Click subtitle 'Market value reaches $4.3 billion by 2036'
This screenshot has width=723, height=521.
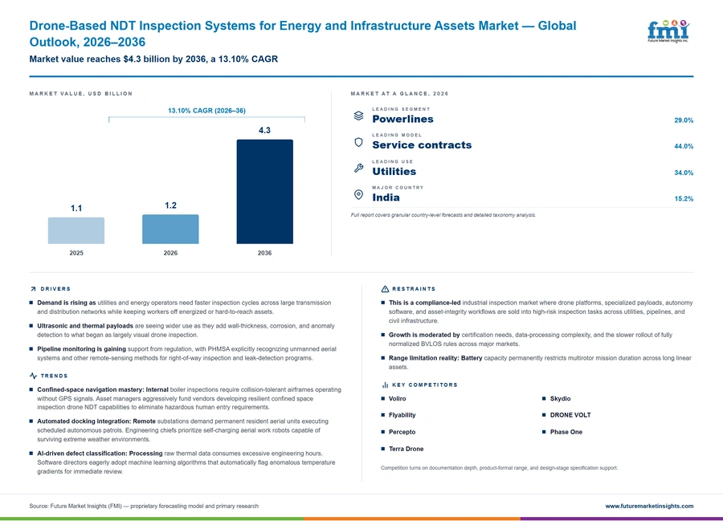(117, 59)
